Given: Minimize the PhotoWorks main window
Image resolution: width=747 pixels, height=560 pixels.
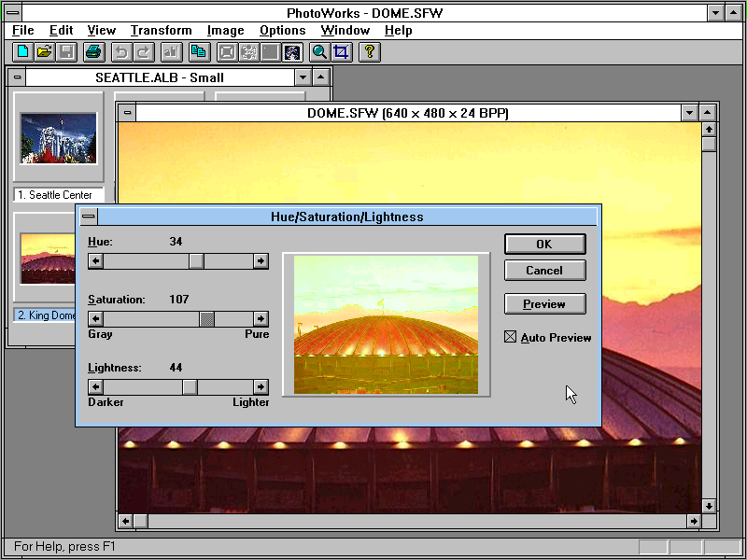Looking at the screenshot, I should point(715,13).
